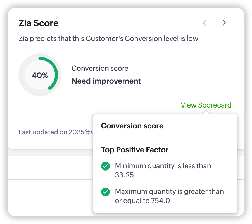252x224 pixels.
Task: Click the previous arrow in Zia Score card
Action: pyautogui.click(x=205, y=23)
